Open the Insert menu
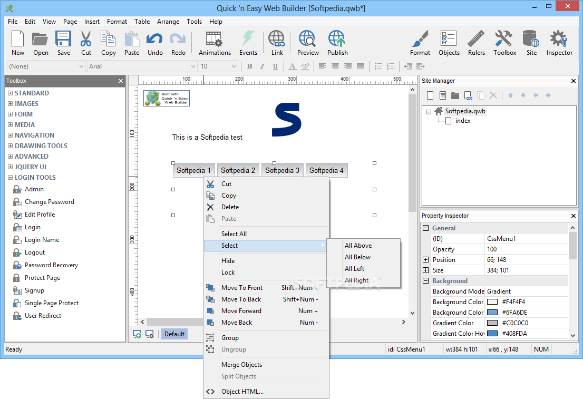 [x=92, y=22]
